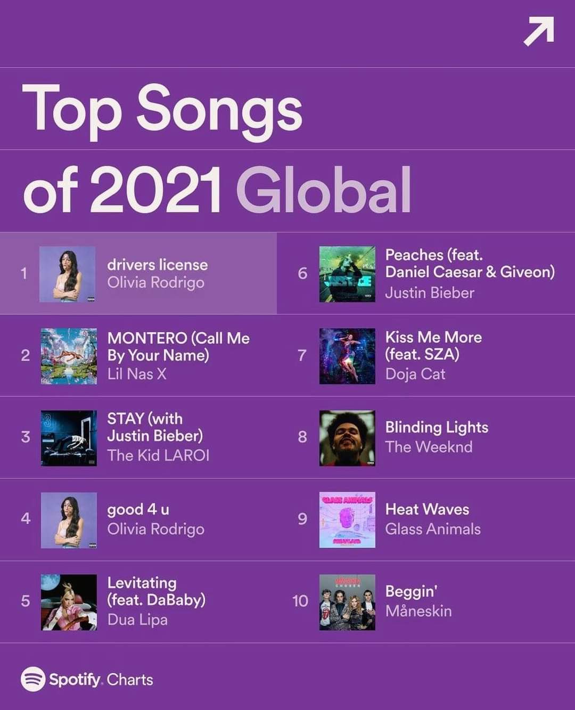Click the Levitating album artwork
This screenshot has width=575, height=710.
coord(69,602)
